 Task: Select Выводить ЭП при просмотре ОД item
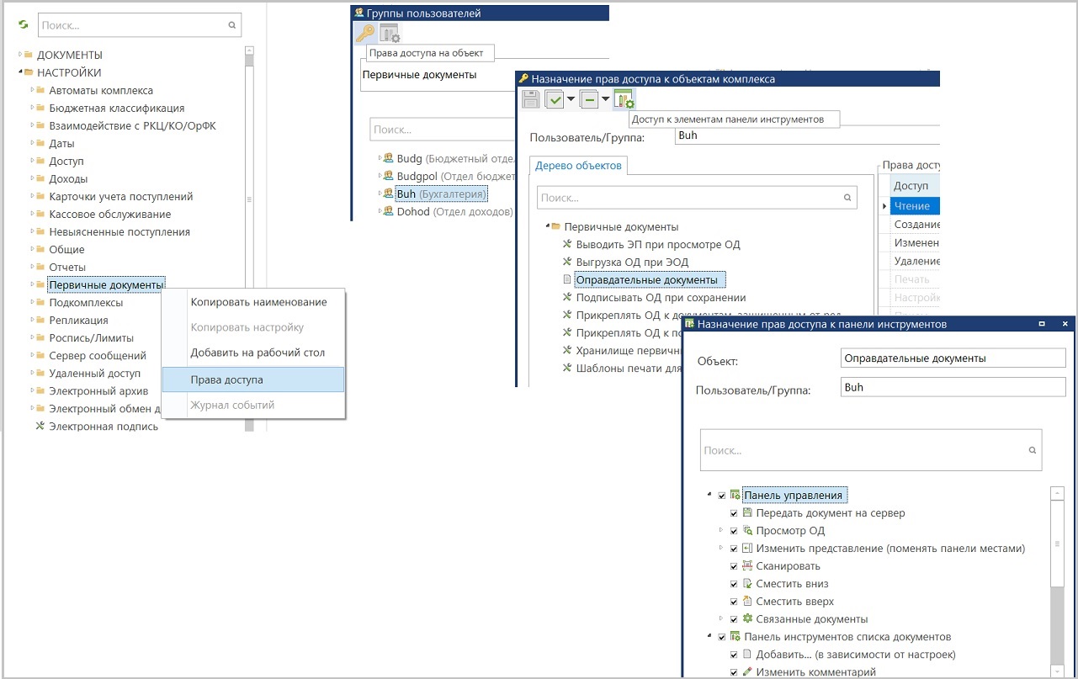click(658, 244)
